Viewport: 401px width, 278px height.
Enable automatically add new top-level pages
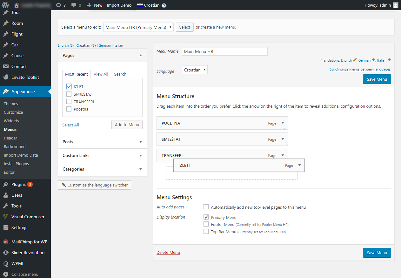tap(206, 207)
